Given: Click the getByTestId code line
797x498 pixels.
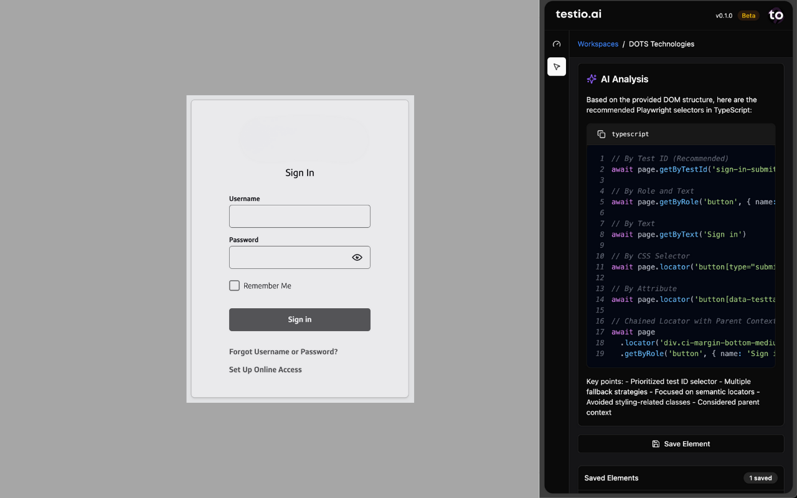Looking at the screenshot, I should tap(692, 169).
